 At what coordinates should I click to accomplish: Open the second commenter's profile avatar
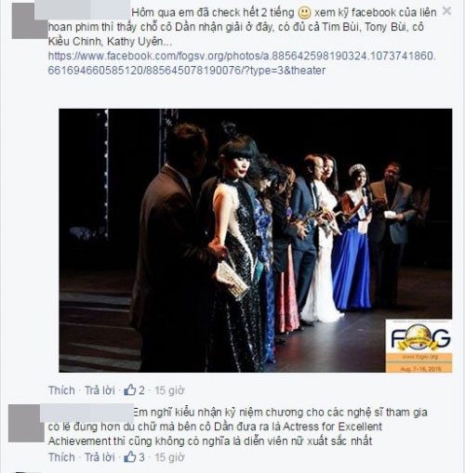coord(24,423)
